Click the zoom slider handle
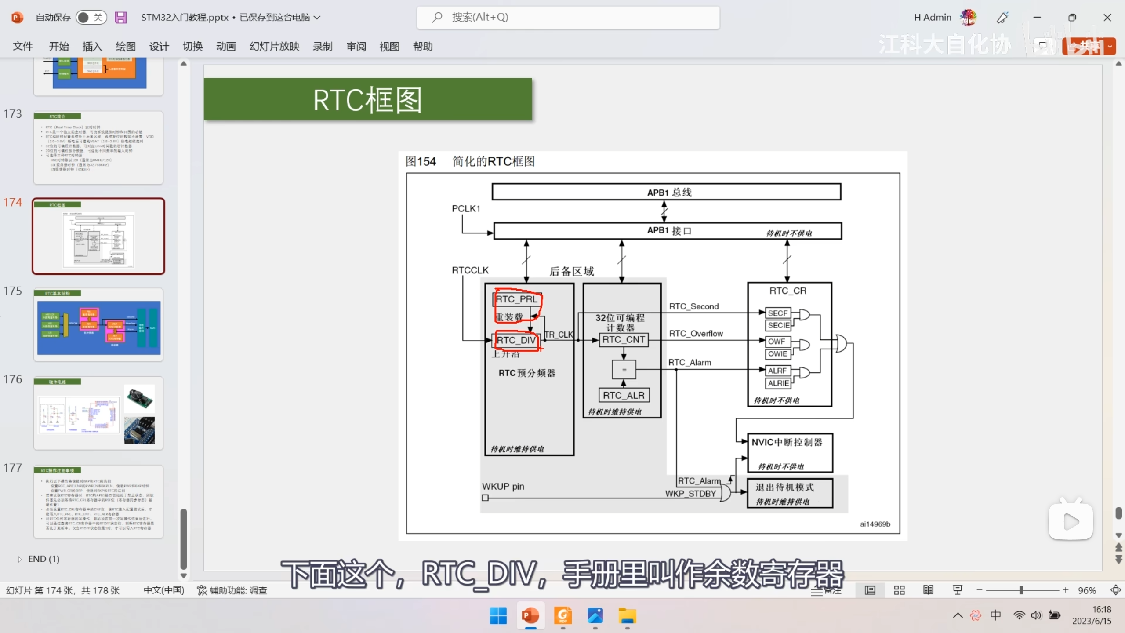 [x=1021, y=590]
